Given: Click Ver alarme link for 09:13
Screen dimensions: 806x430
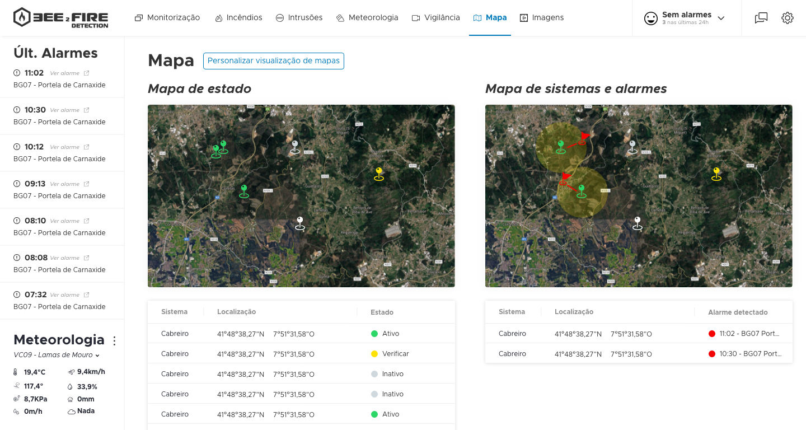Looking at the screenshot, I should pyautogui.click(x=65, y=184).
